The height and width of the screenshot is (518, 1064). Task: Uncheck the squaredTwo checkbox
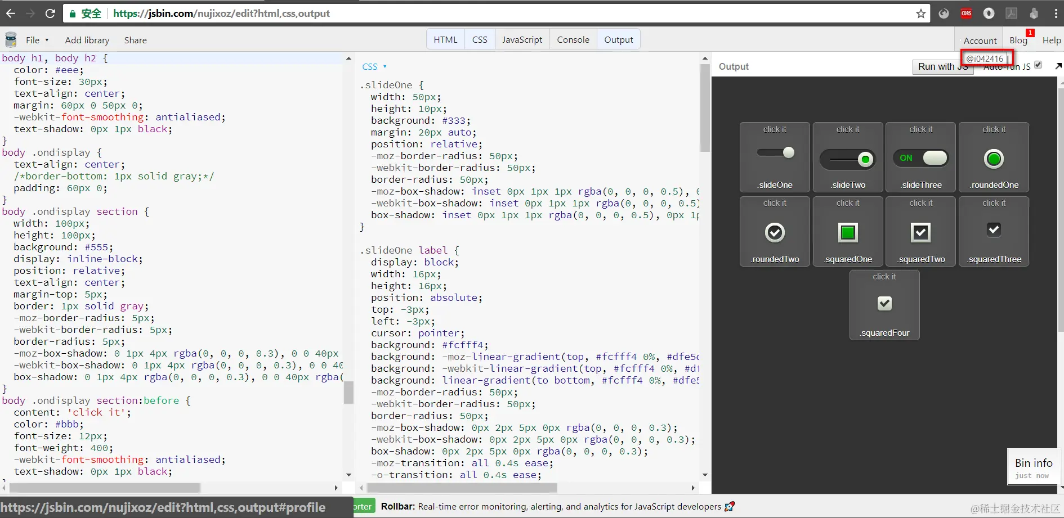[x=921, y=232]
